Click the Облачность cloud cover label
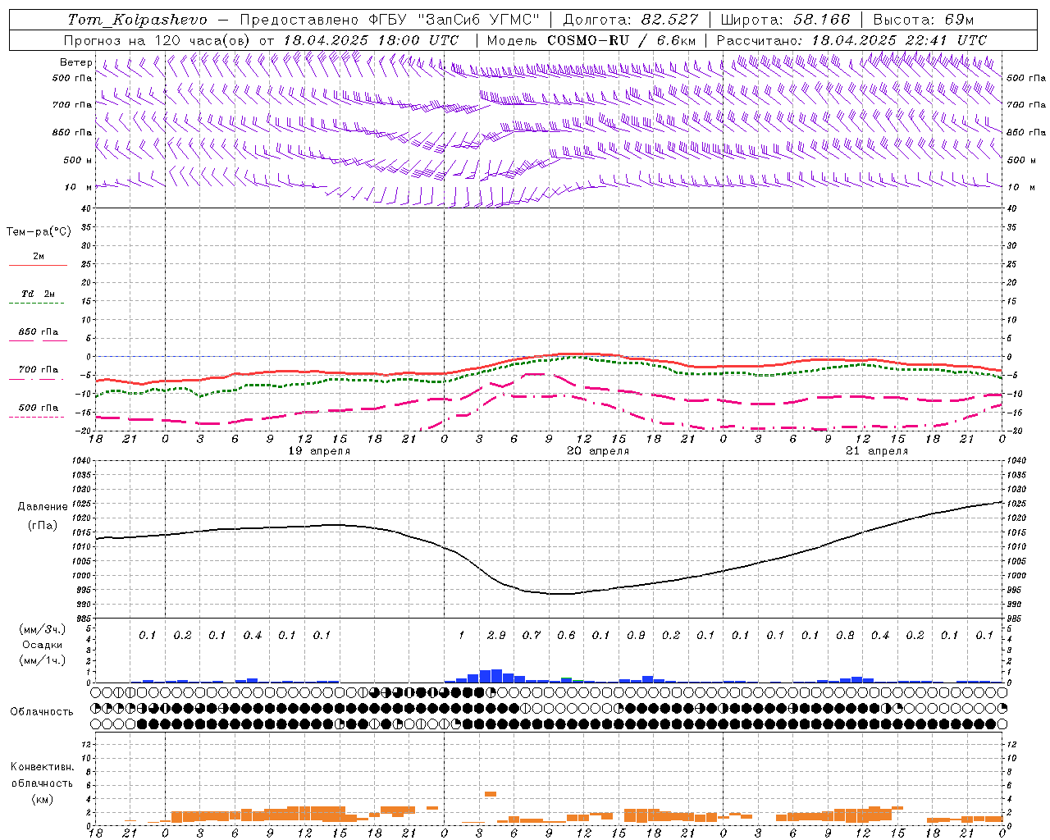The image size is (1050, 840). click(x=42, y=712)
